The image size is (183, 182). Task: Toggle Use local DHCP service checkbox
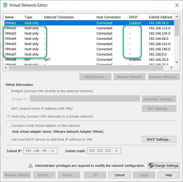(x=9, y=139)
